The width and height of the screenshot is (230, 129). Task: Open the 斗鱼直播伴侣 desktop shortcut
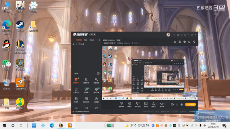tap(20, 84)
